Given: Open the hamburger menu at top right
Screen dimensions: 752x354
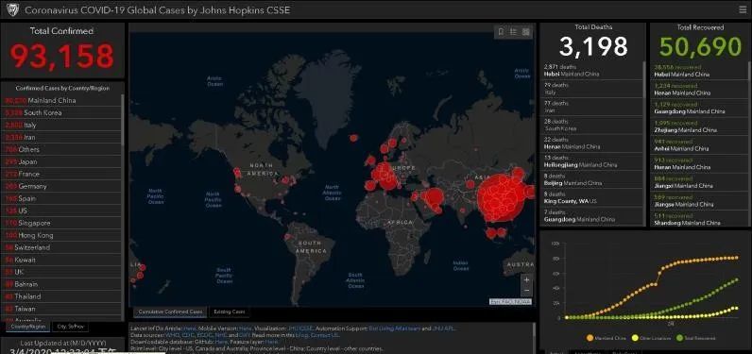Looking at the screenshot, I should click(743, 9).
